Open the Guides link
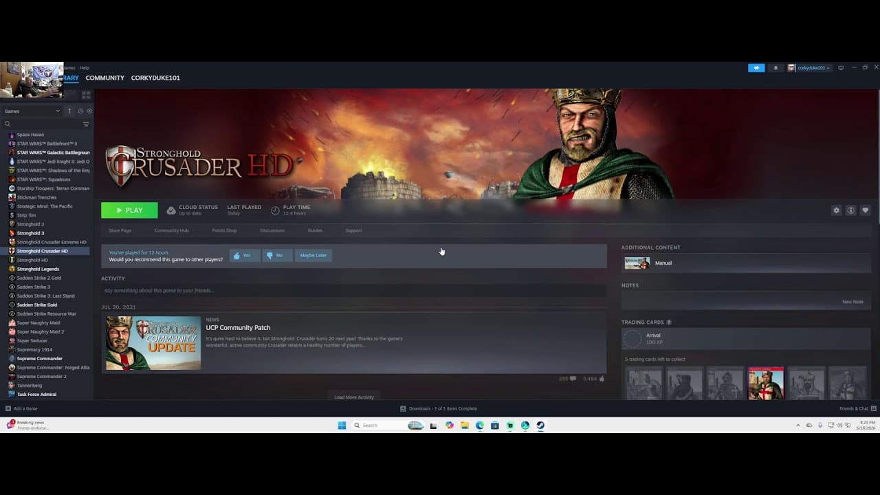The image size is (880, 495). [x=315, y=230]
